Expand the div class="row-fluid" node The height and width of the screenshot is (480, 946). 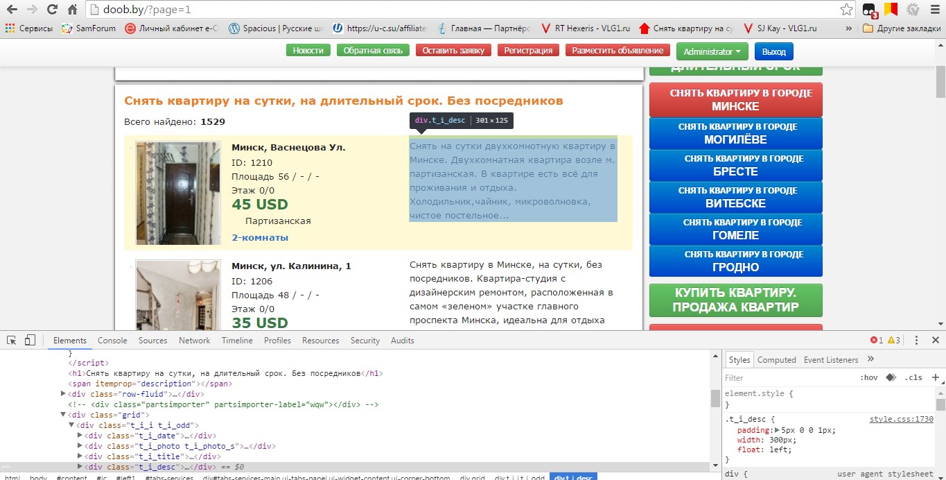[64, 394]
